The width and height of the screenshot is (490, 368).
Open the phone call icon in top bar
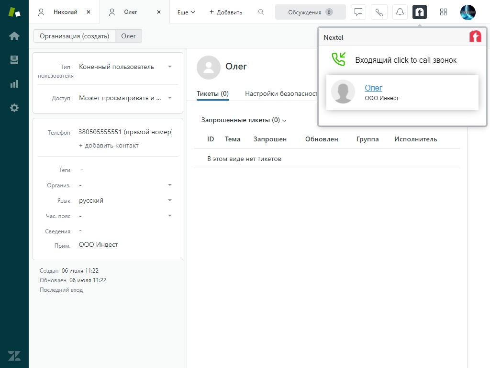[x=379, y=12]
